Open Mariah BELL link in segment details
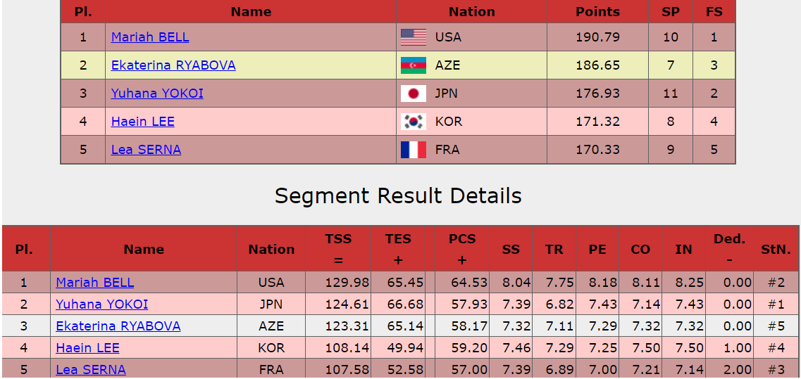The width and height of the screenshot is (801, 379). (95, 283)
